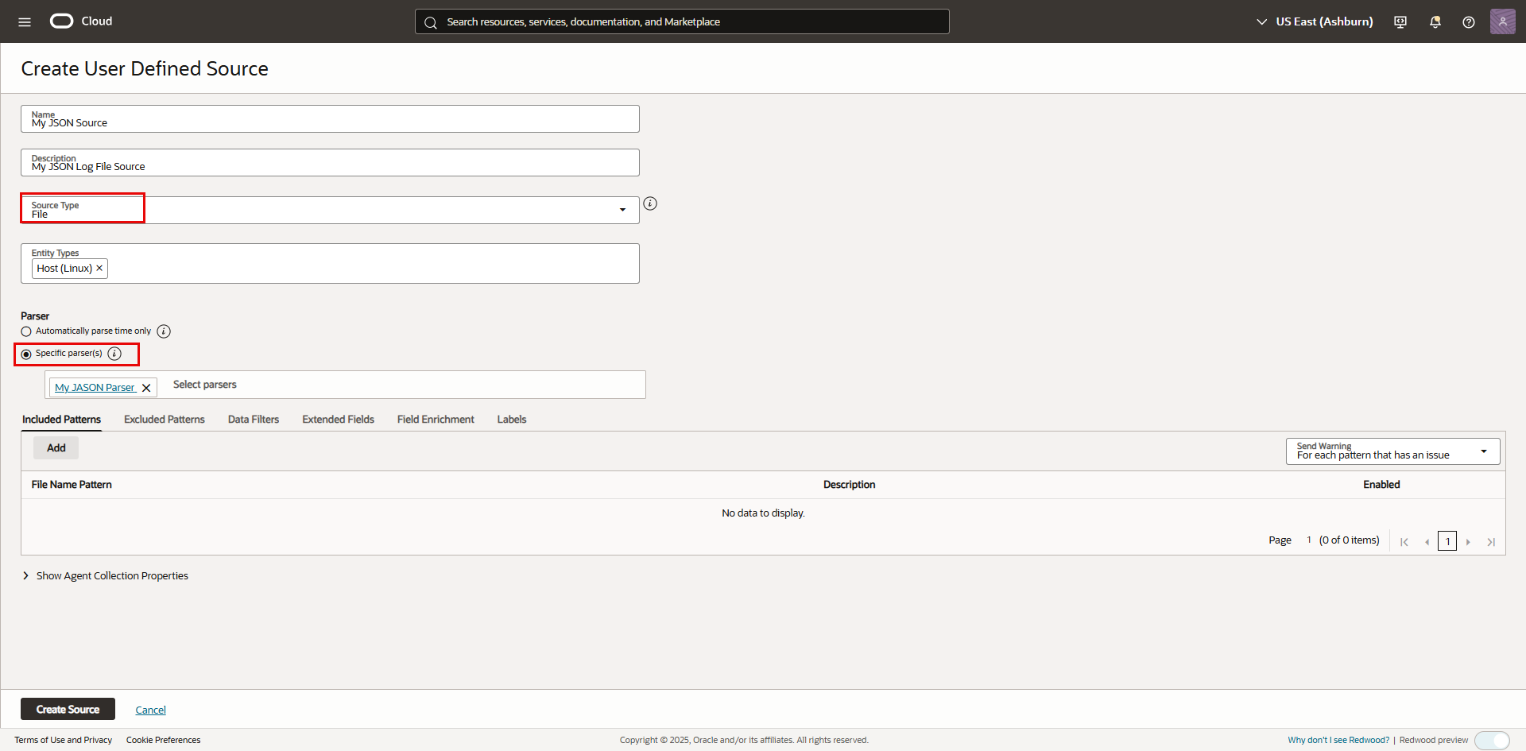The width and height of the screenshot is (1526, 751).
Task: Click the Create Source button
Action: click(x=68, y=709)
